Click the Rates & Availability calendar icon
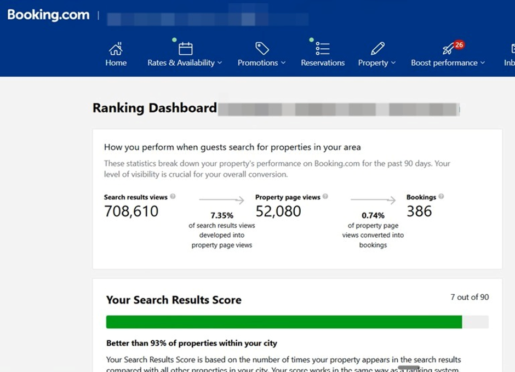The image size is (515, 372). point(186,49)
